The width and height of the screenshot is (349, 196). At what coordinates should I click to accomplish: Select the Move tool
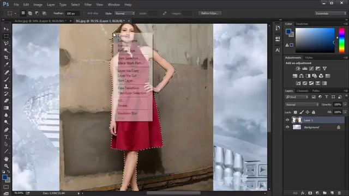(6, 29)
